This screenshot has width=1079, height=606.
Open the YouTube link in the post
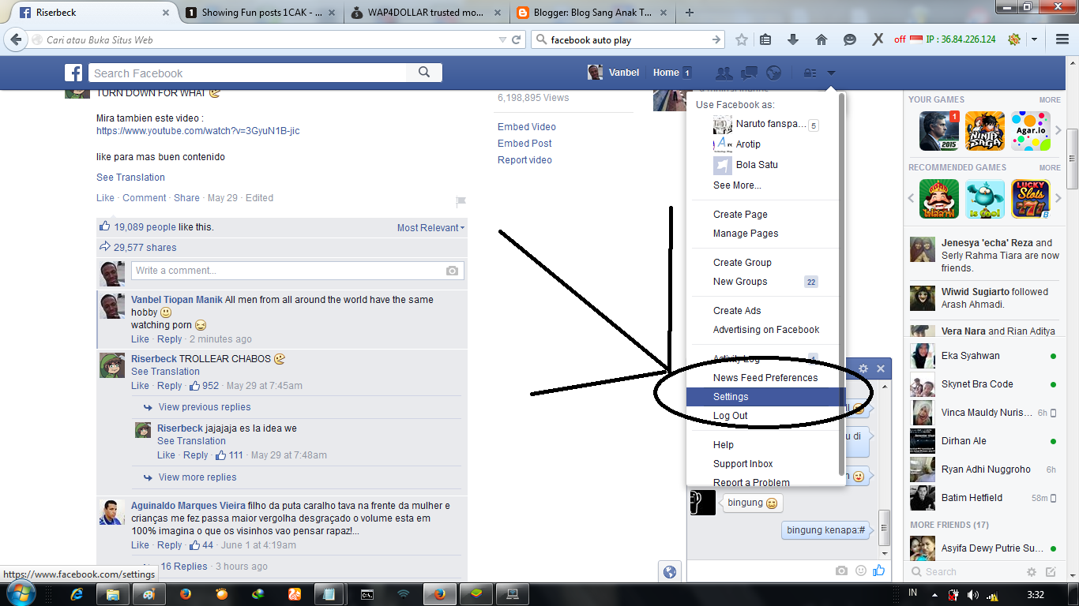[x=197, y=131]
